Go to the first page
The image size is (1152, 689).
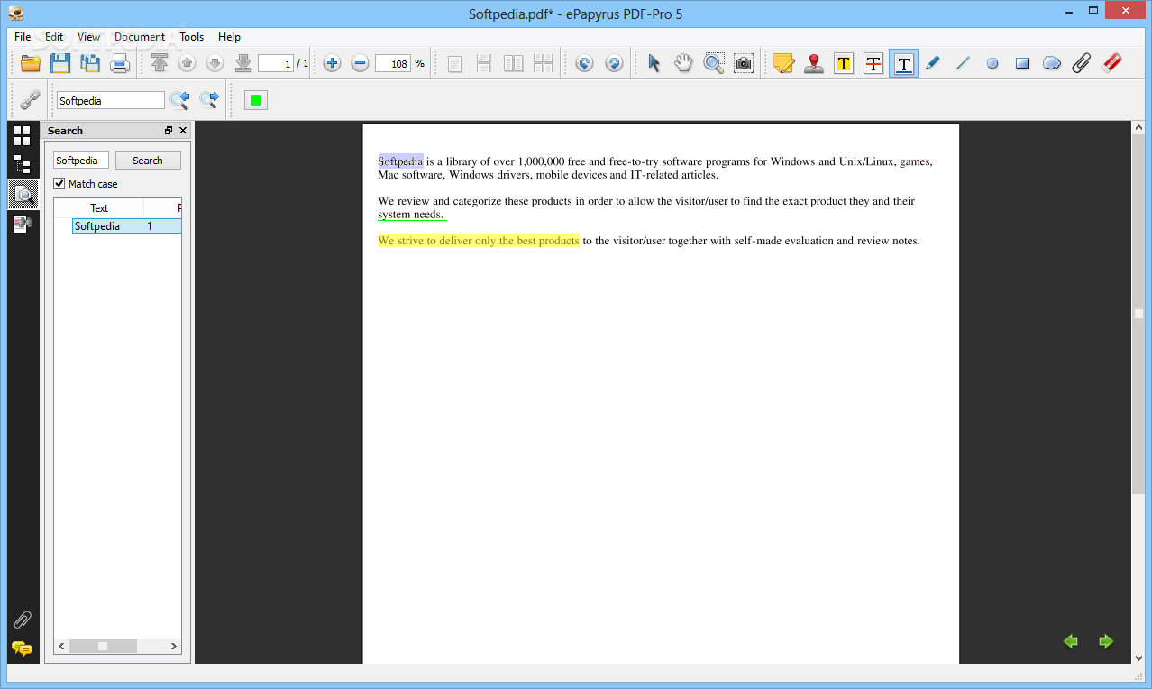[160, 63]
